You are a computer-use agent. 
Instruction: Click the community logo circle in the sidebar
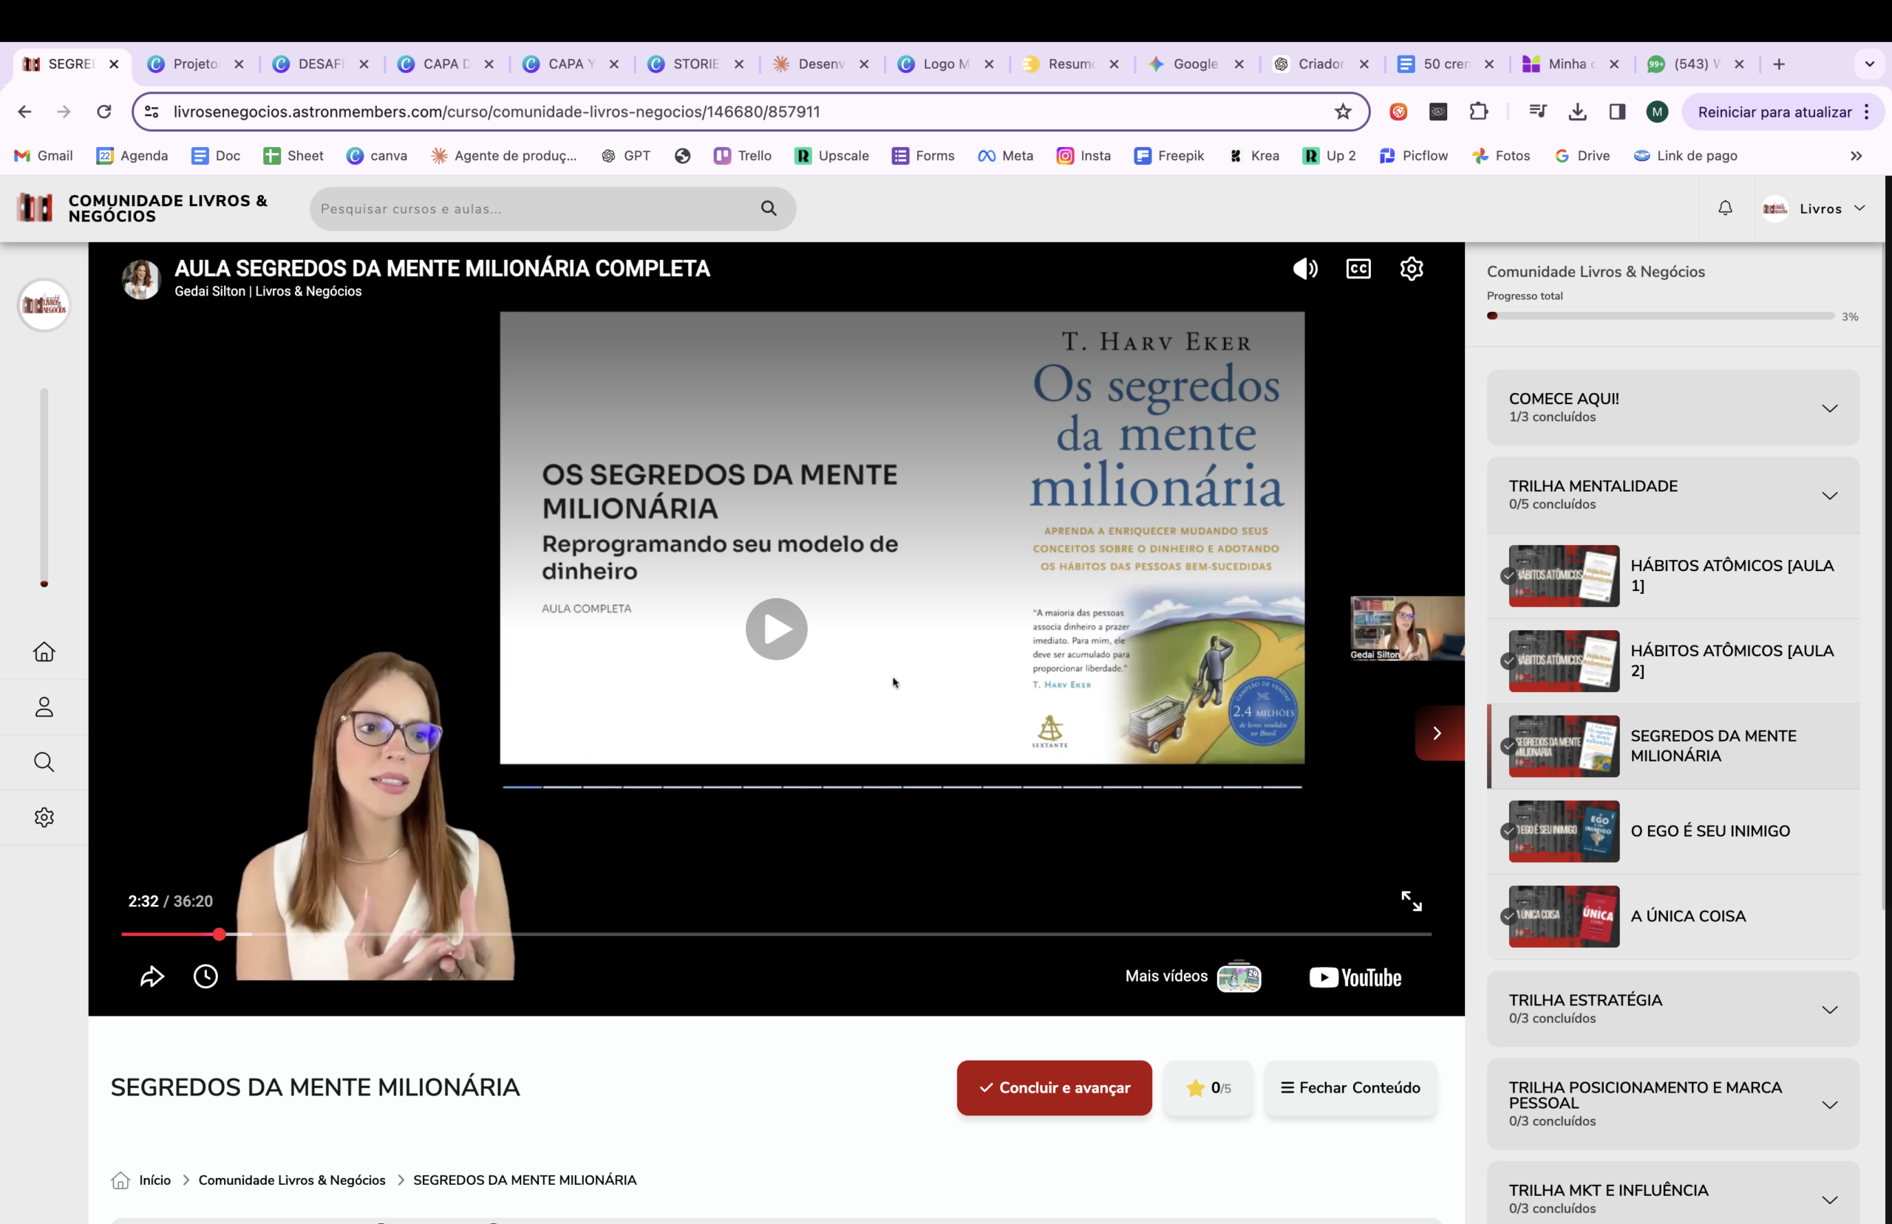44,304
